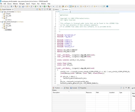Open the Search menu
The height and width of the screenshot is (112, 135).
(28, 4)
